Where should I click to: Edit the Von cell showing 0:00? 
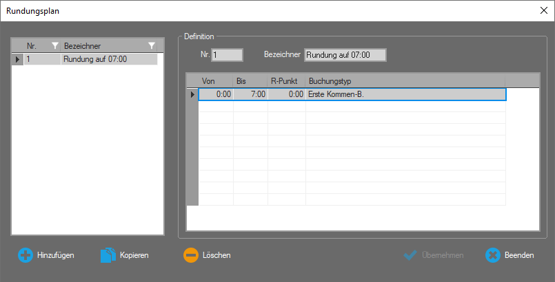click(x=216, y=94)
